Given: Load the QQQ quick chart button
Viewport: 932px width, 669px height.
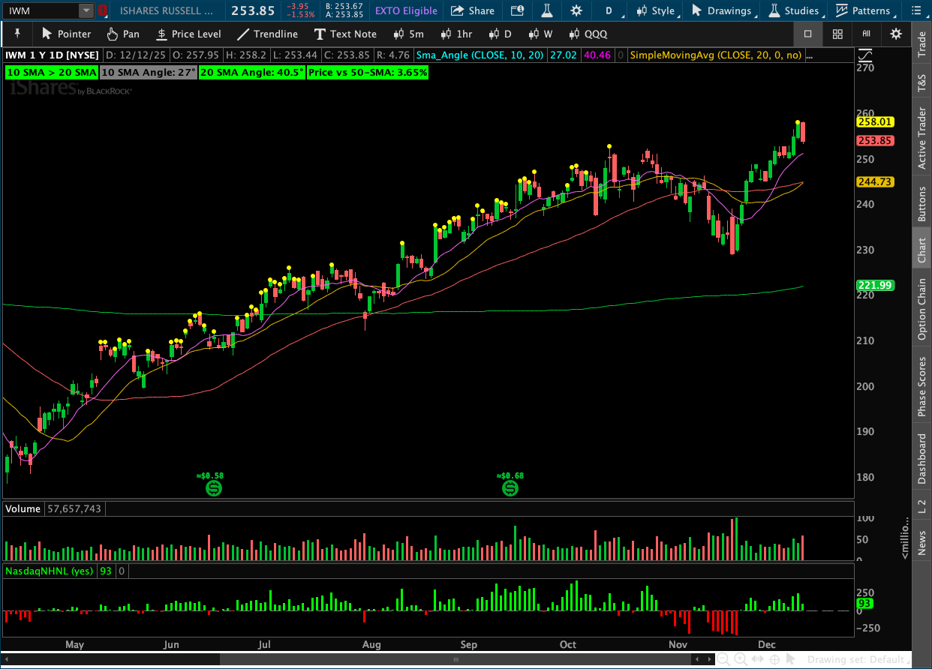Looking at the screenshot, I should [x=588, y=34].
